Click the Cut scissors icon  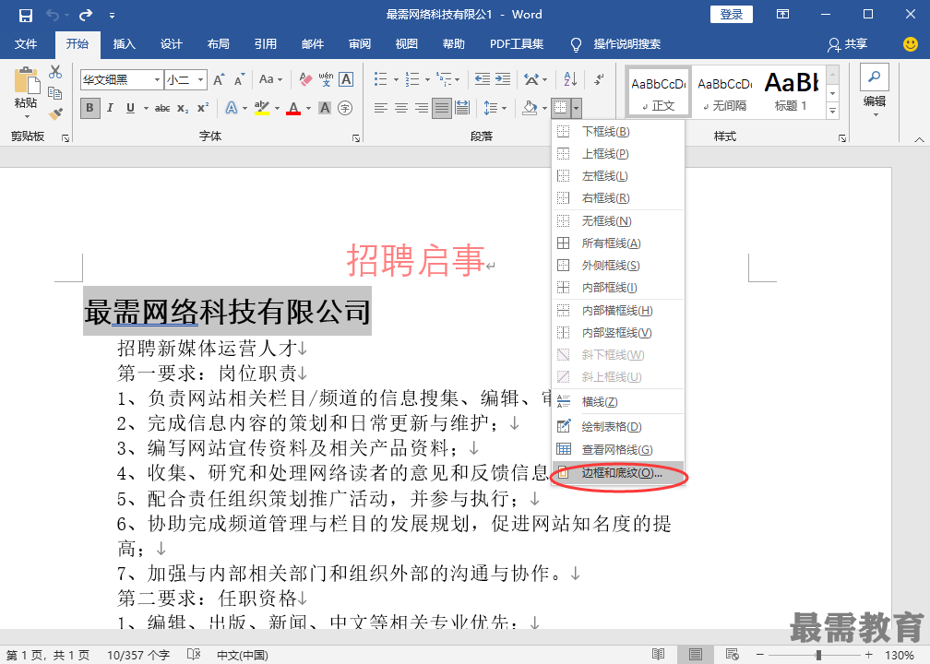(55, 72)
